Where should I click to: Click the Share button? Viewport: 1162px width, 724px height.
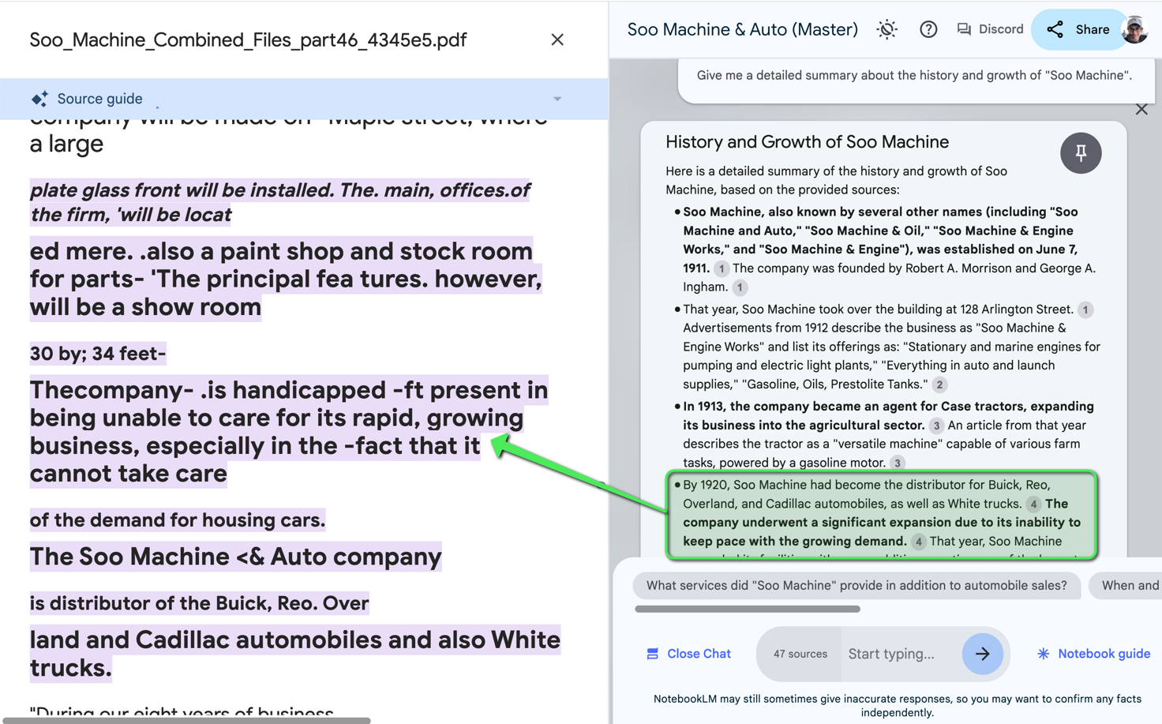(1079, 29)
